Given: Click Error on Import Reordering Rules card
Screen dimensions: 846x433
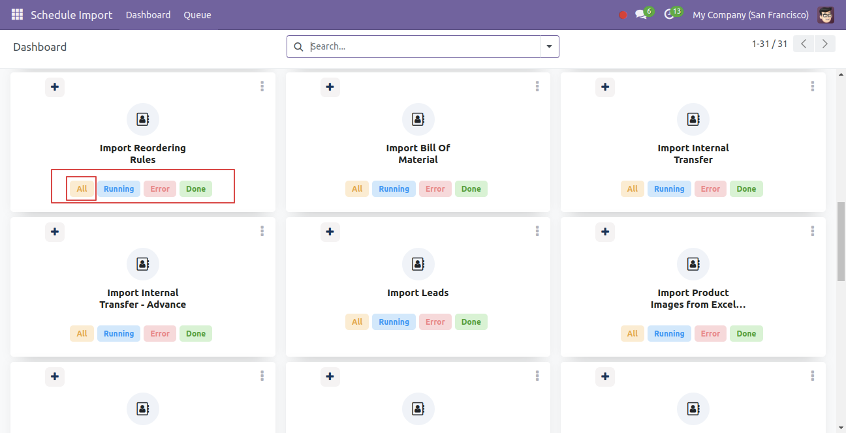Looking at the screenshot, I should tap(160, 189).
